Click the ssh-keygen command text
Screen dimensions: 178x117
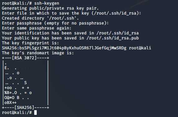coord(47,3)
